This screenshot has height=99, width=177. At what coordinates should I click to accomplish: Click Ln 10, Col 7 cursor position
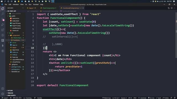pos(116,98)
